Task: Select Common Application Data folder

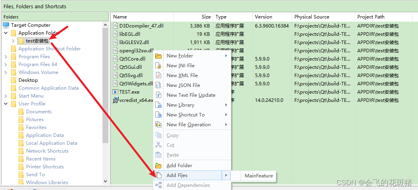Action: coord(48,88)
